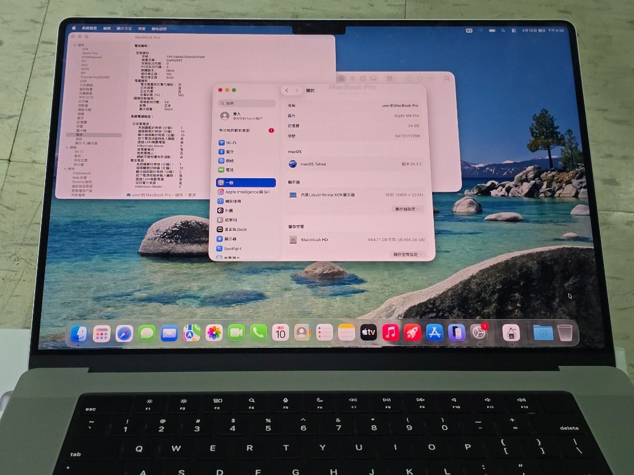Open 顯示器 (Displays) in Settings sidebar

246,239
